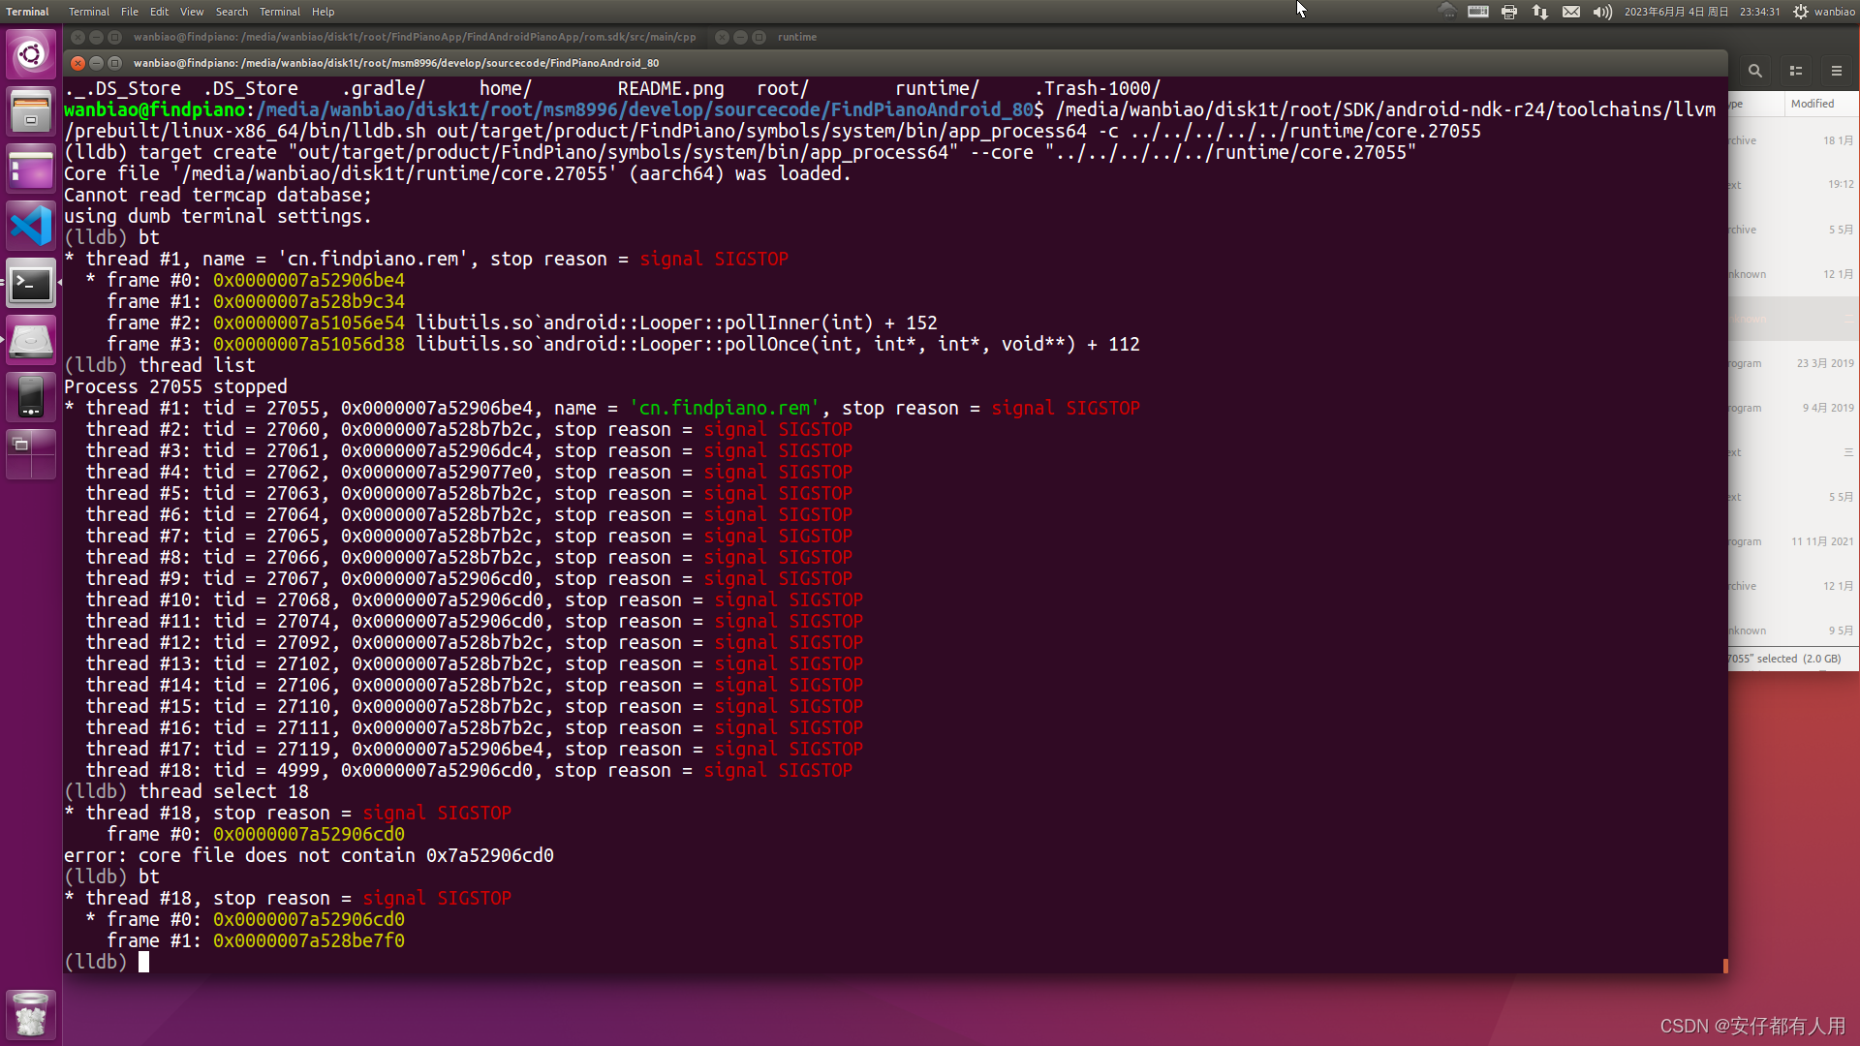
Task: Open the keyboard input indicator
Action: pos(1478,12)
